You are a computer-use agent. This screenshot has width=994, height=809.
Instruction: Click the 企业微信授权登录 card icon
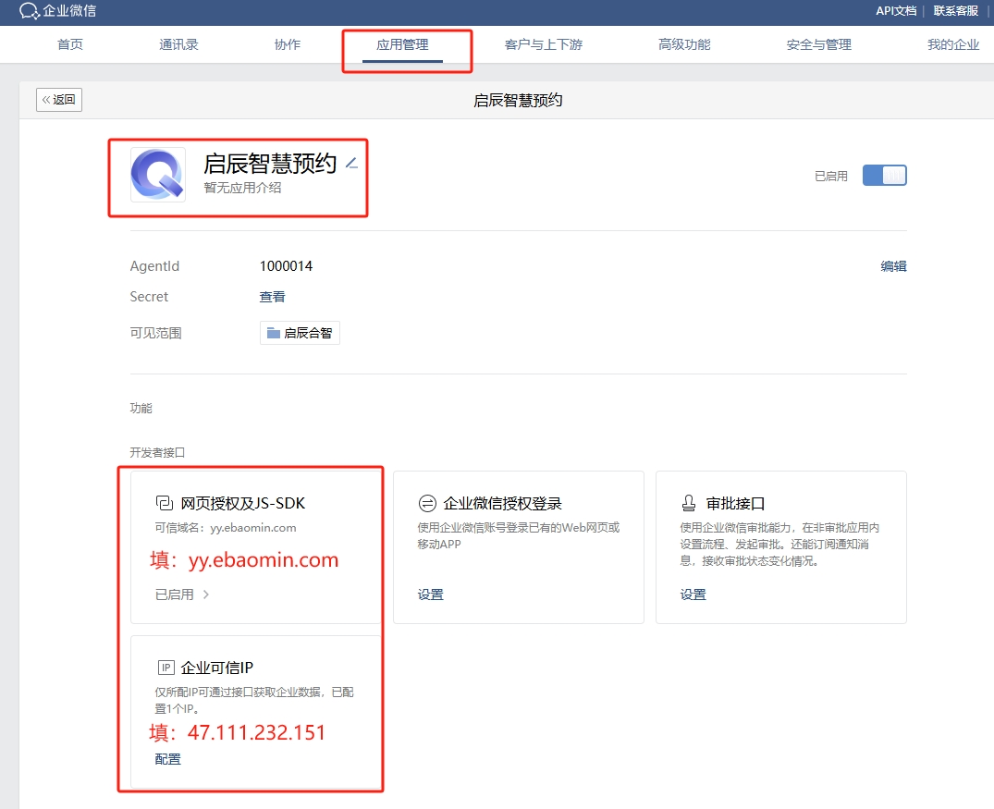pos(427,503)
